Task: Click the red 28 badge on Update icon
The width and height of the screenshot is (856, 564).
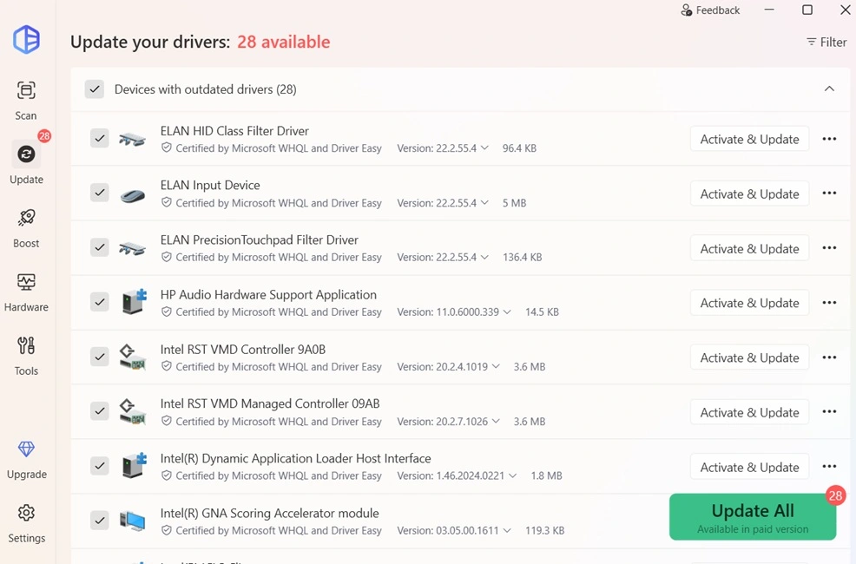Action: [x=44, y=136]
